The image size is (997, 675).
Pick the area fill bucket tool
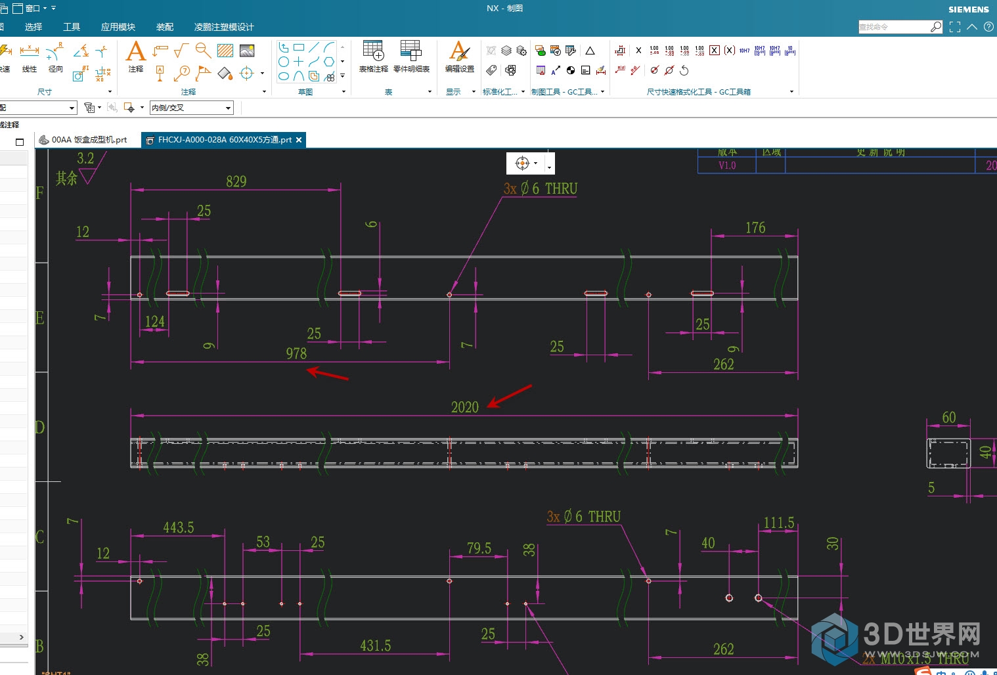tap(225, 73)
